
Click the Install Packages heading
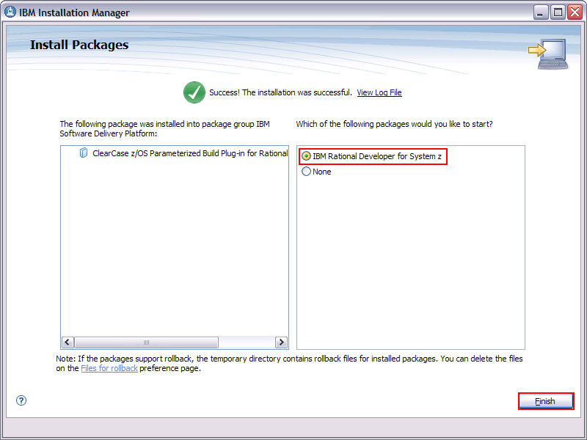coord(79,45)
